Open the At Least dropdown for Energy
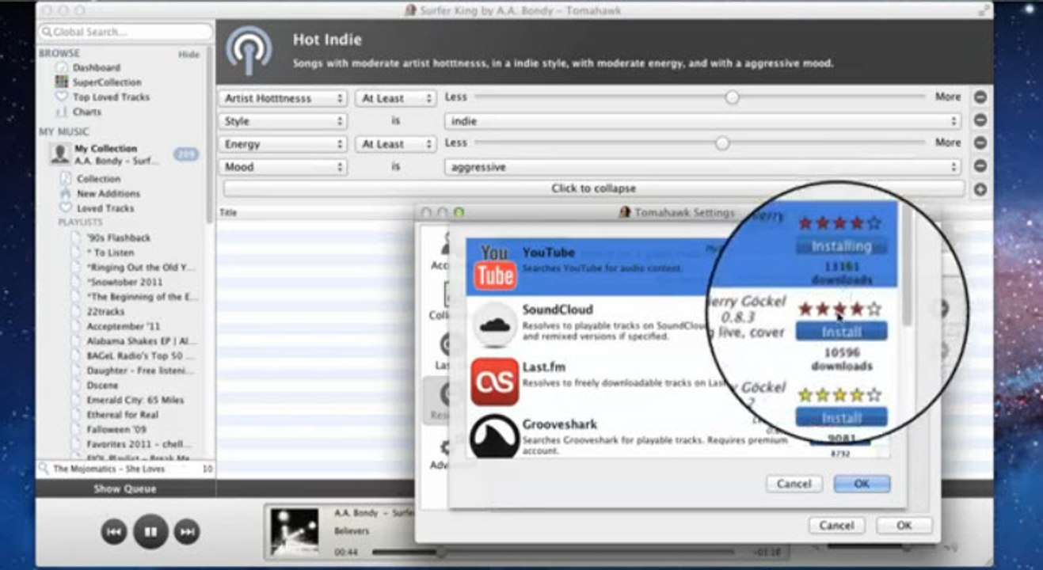Image resolution: width=1043 pixels, height=570 pixels. tap(395, 144)
